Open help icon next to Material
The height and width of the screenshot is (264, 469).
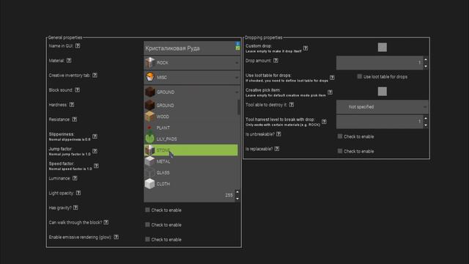coord(69,60)
